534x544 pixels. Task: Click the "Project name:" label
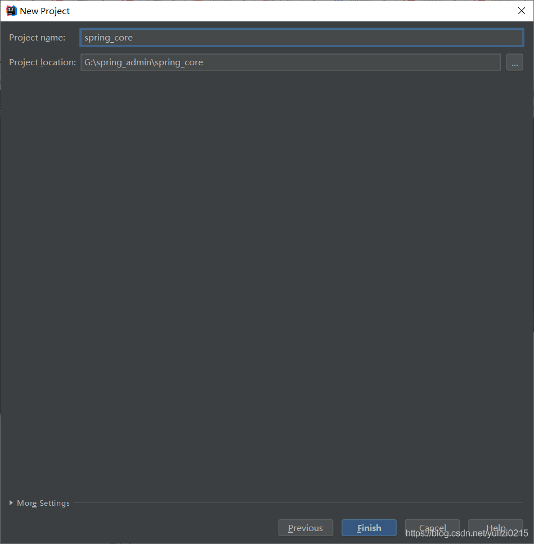[x=37, y=37]
